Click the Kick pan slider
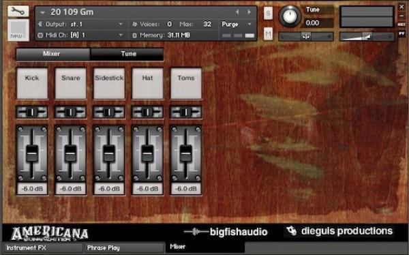The width and height of the screenshot is (409, 255). coord(32,112)
